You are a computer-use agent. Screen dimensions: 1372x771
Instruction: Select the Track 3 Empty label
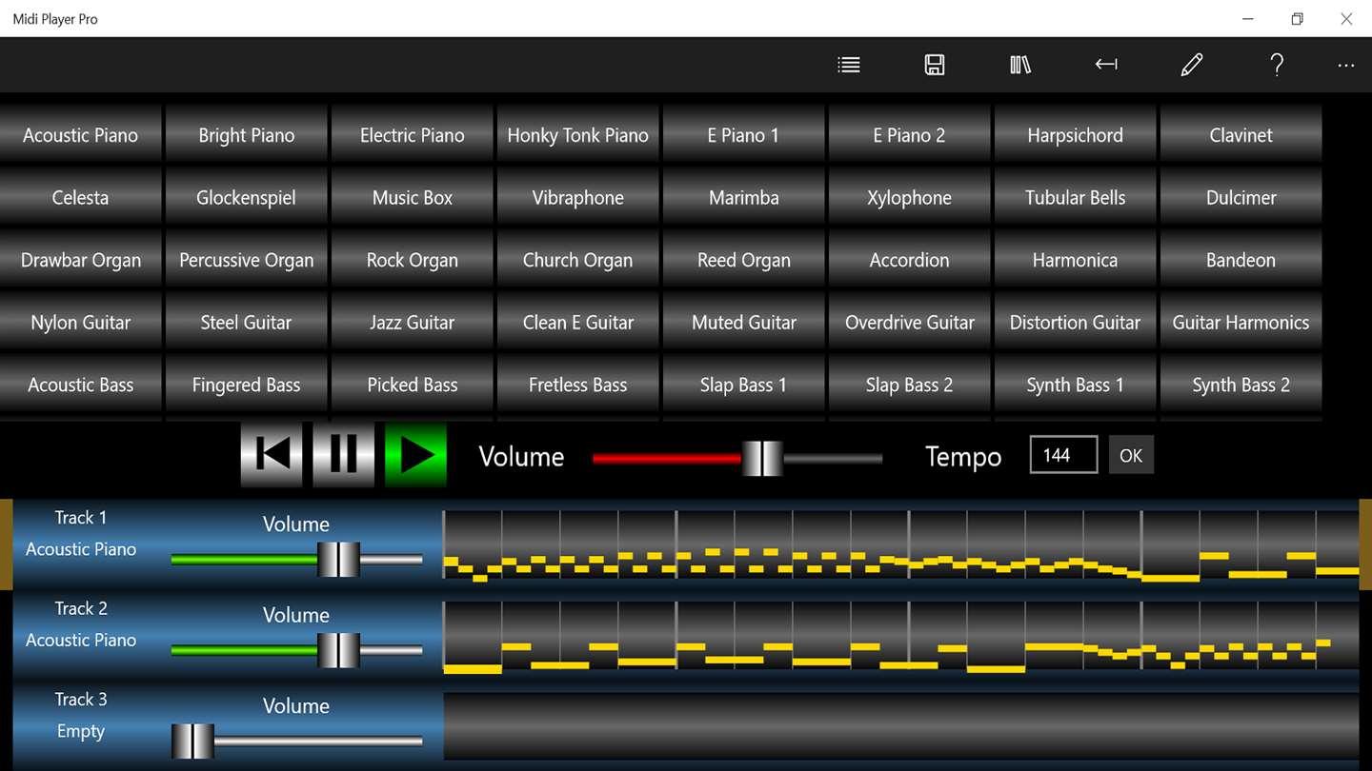click(80, 731)
